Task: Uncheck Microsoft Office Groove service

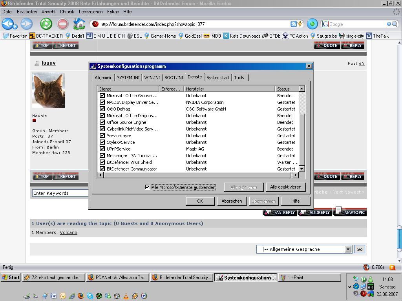Action: point(102,96)
